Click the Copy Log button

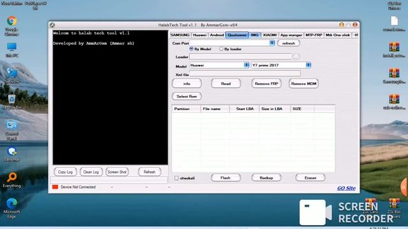(x=65, y=172)
